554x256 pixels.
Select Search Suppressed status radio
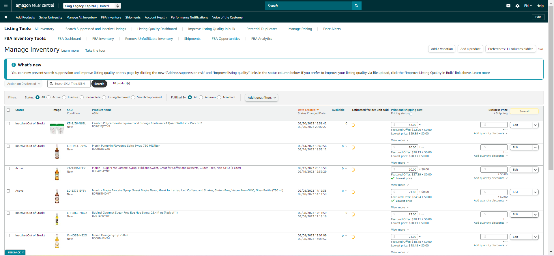tap(133, 97)
